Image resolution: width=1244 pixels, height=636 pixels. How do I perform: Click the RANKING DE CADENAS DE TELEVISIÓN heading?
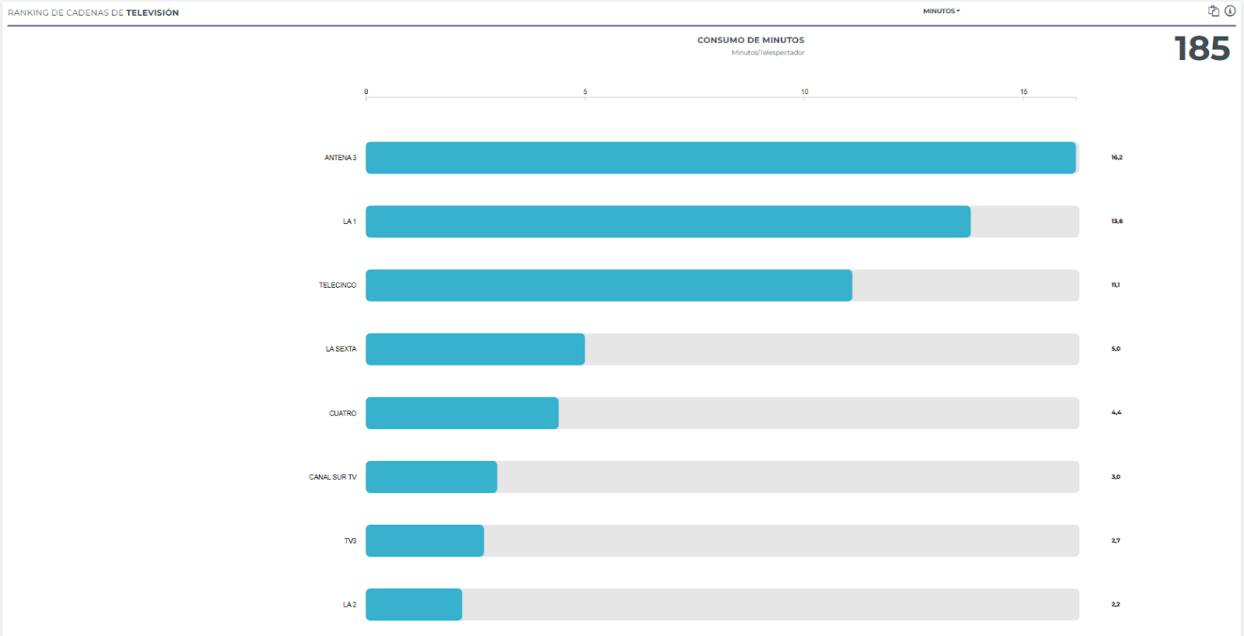point(93,12)
